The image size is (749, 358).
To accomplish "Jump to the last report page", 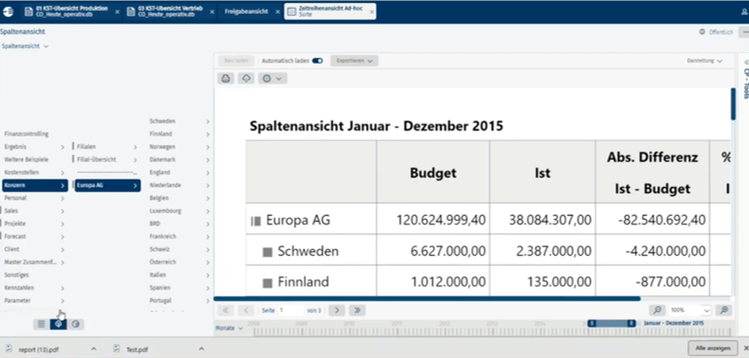I will [x=357, y=310].
